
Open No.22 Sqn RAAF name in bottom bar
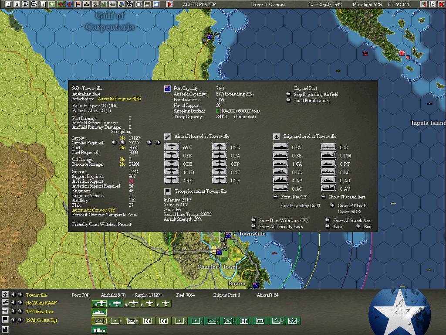point(41,303)
